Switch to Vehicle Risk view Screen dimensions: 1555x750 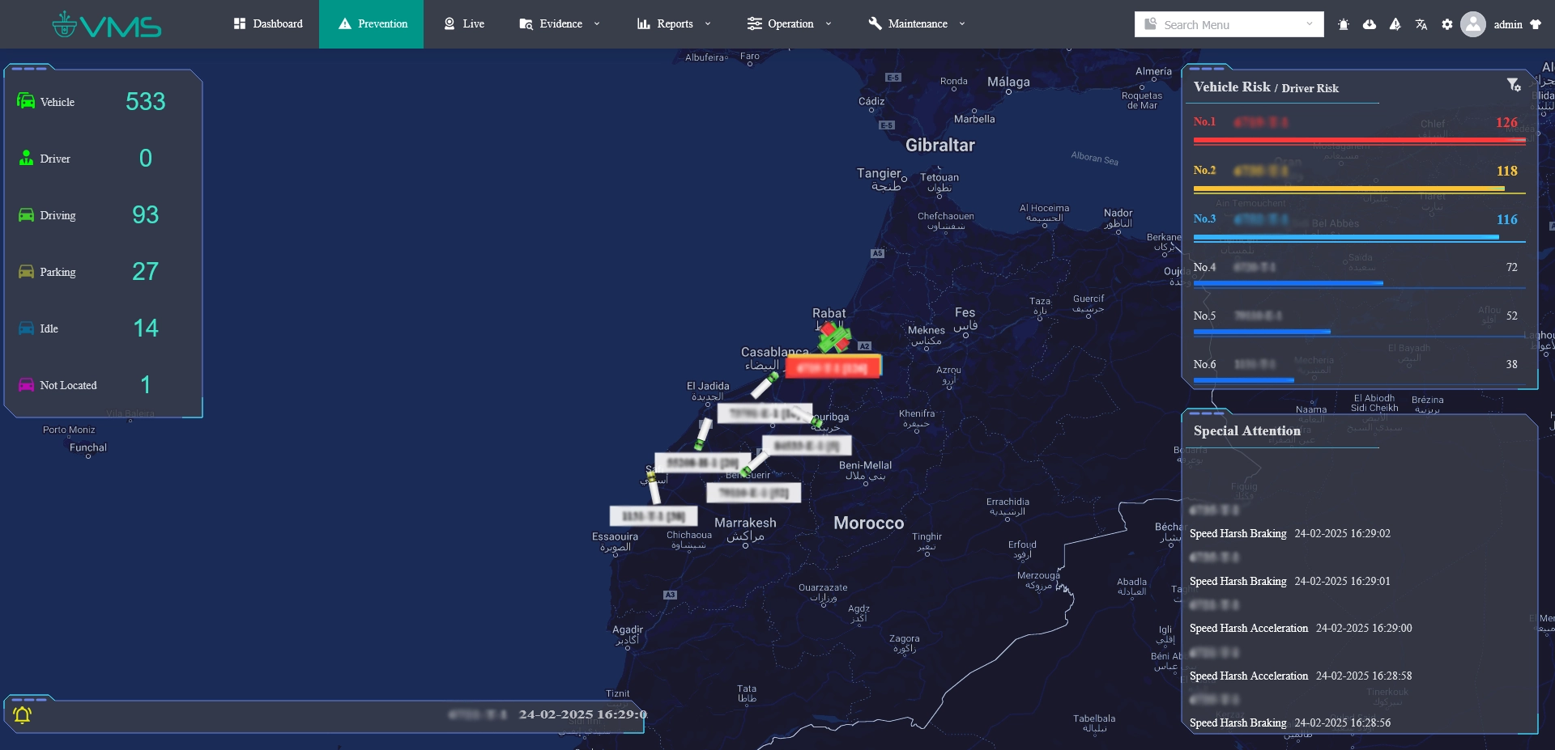click(x=1231, y=87)
